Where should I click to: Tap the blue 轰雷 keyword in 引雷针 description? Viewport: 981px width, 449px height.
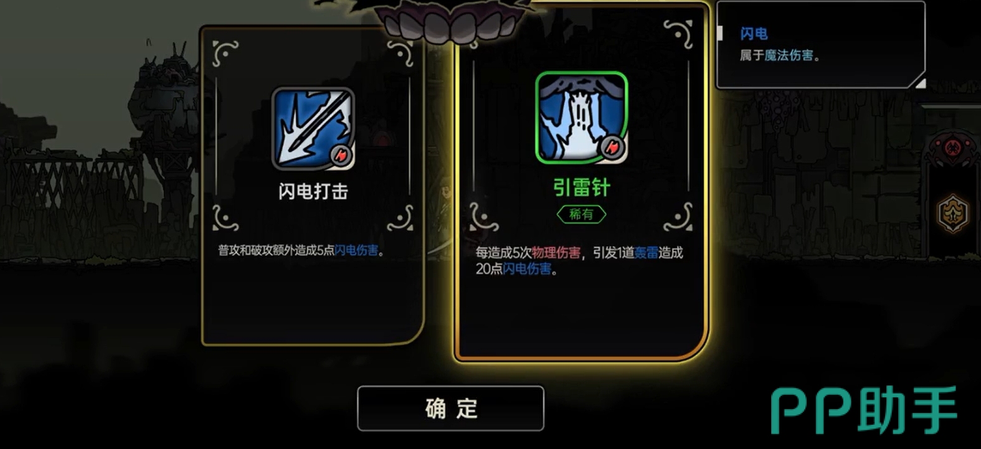coord(646,252)
